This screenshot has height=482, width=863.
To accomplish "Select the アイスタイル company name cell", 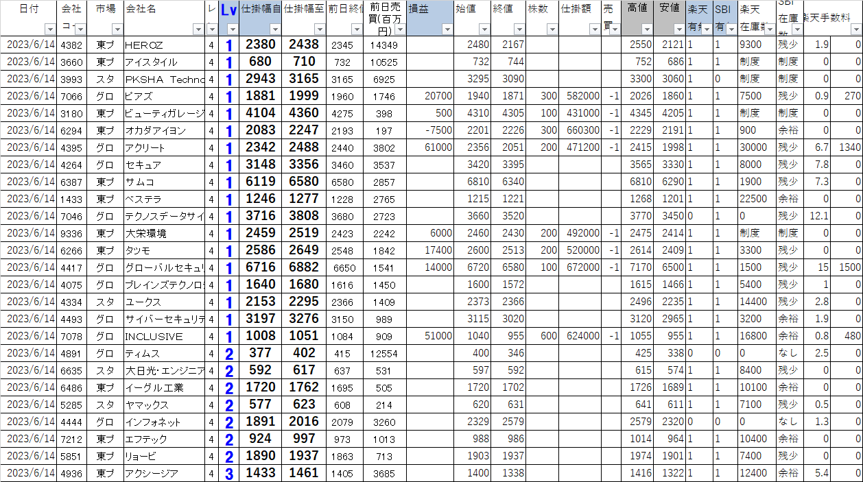I will tap(163, 62).
